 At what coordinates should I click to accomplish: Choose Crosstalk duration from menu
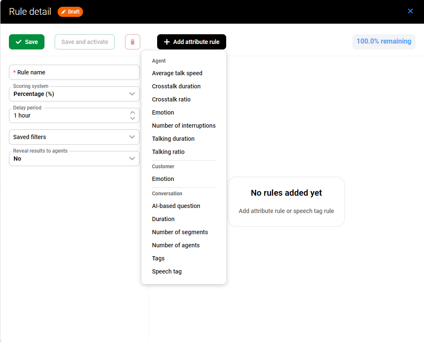(176, 86)
